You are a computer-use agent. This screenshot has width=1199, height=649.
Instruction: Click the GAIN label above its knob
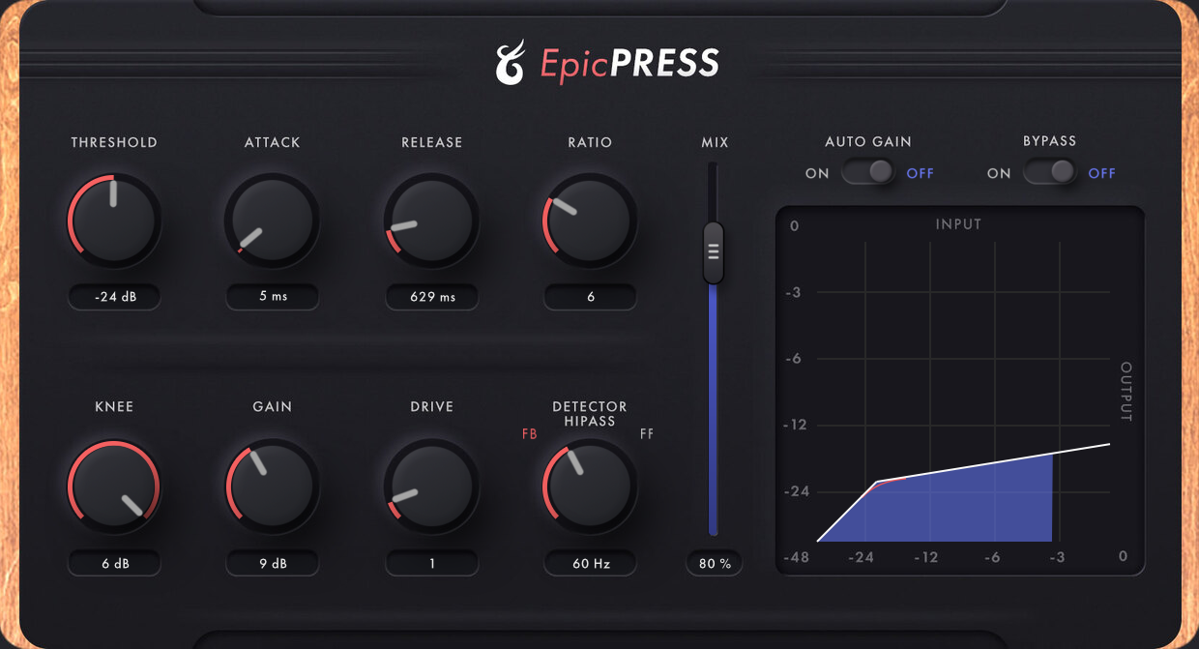pyautogui.click(x=273, y=407)
